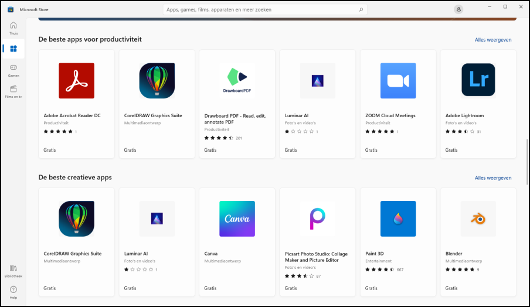Click Gratis price on ZOOM Cloud Meetings card
The image size is (530, 307).
[371, 150]
